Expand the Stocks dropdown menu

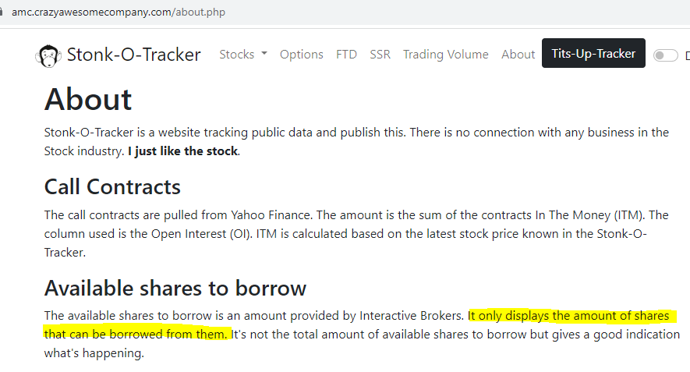coord(242,55)
